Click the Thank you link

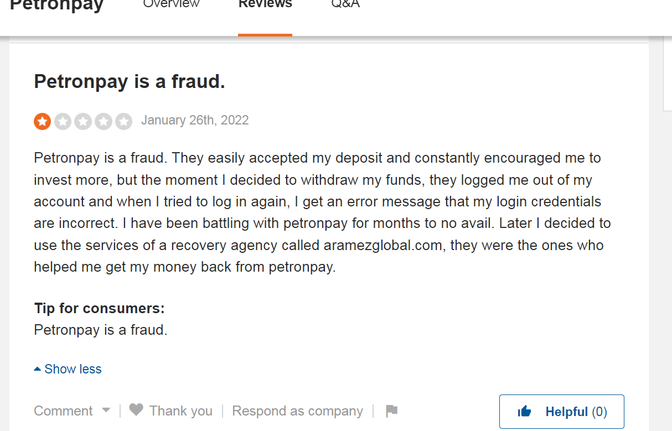[x=181, y=411]
